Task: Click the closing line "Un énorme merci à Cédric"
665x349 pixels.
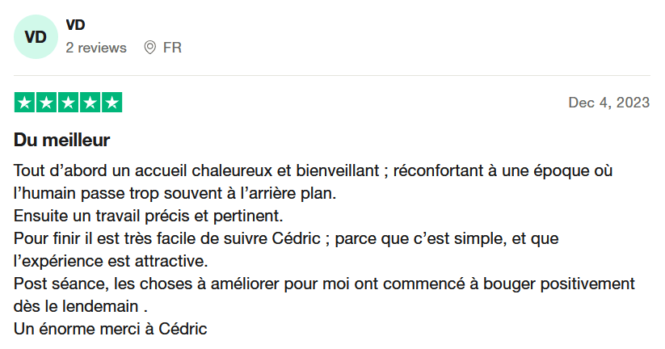Action: coord(111,330)
